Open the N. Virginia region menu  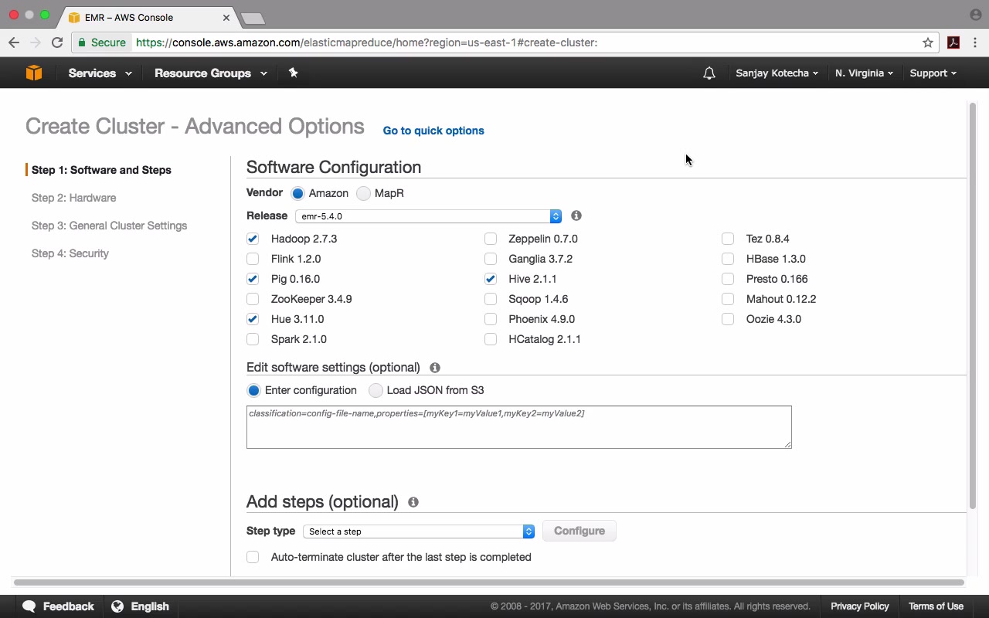point(864,73)
